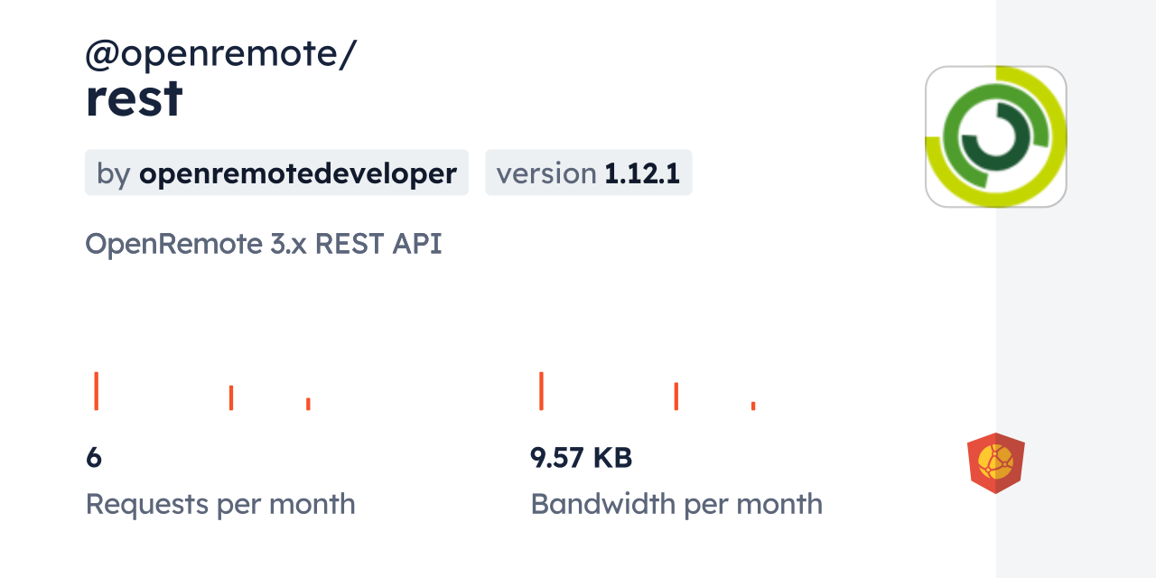
Task: Click the bold 'rest' package title
Action: [x=134, y=98]
